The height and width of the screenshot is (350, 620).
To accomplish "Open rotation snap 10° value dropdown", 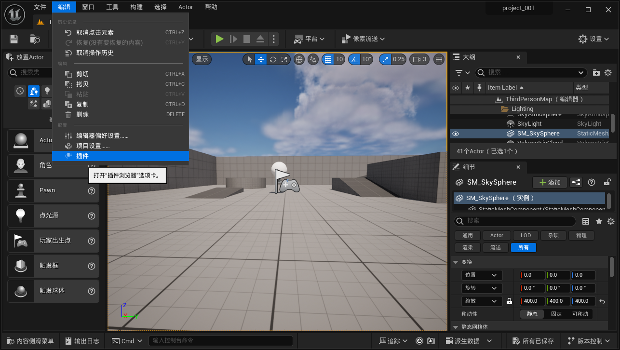I will 367,59.
